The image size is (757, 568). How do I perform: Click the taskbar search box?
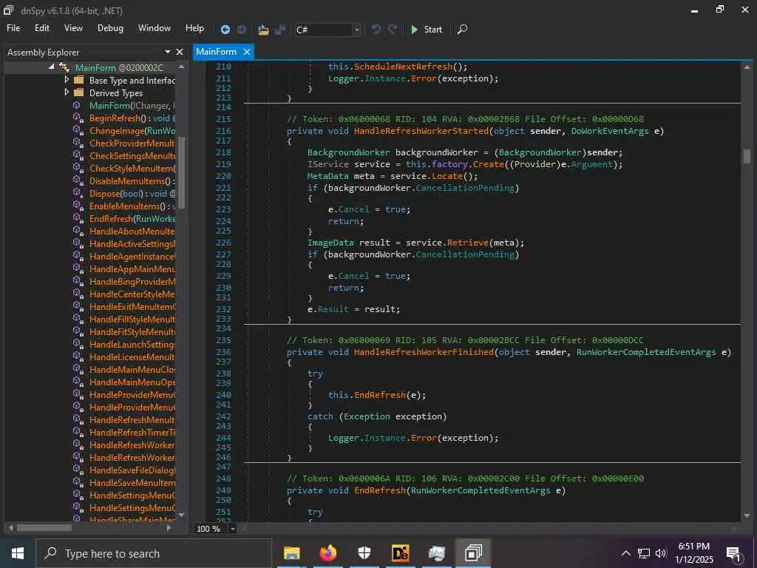click(154, 553)
